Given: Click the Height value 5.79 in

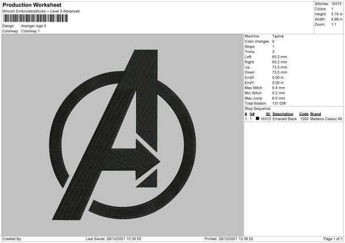Looking at the screenshot, I should pyautogui.click(x=336, y=14).
